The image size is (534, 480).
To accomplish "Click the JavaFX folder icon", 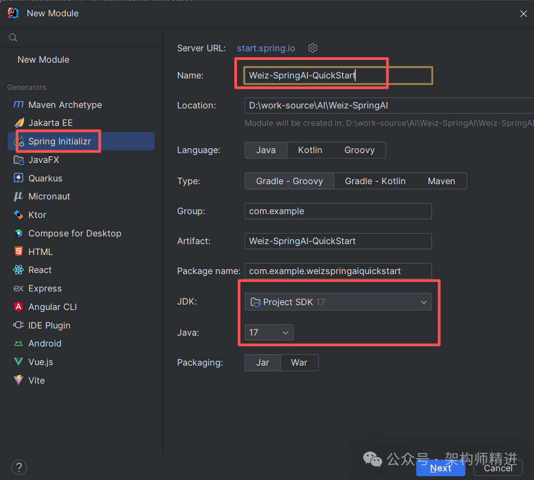I will coord(19,160).
